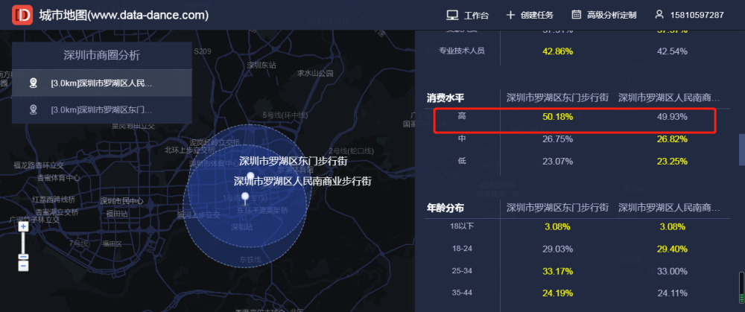Click the plus icon beside 创建任务
The height and width of the screenshot is (312, 745).
(x=511, y=15)
